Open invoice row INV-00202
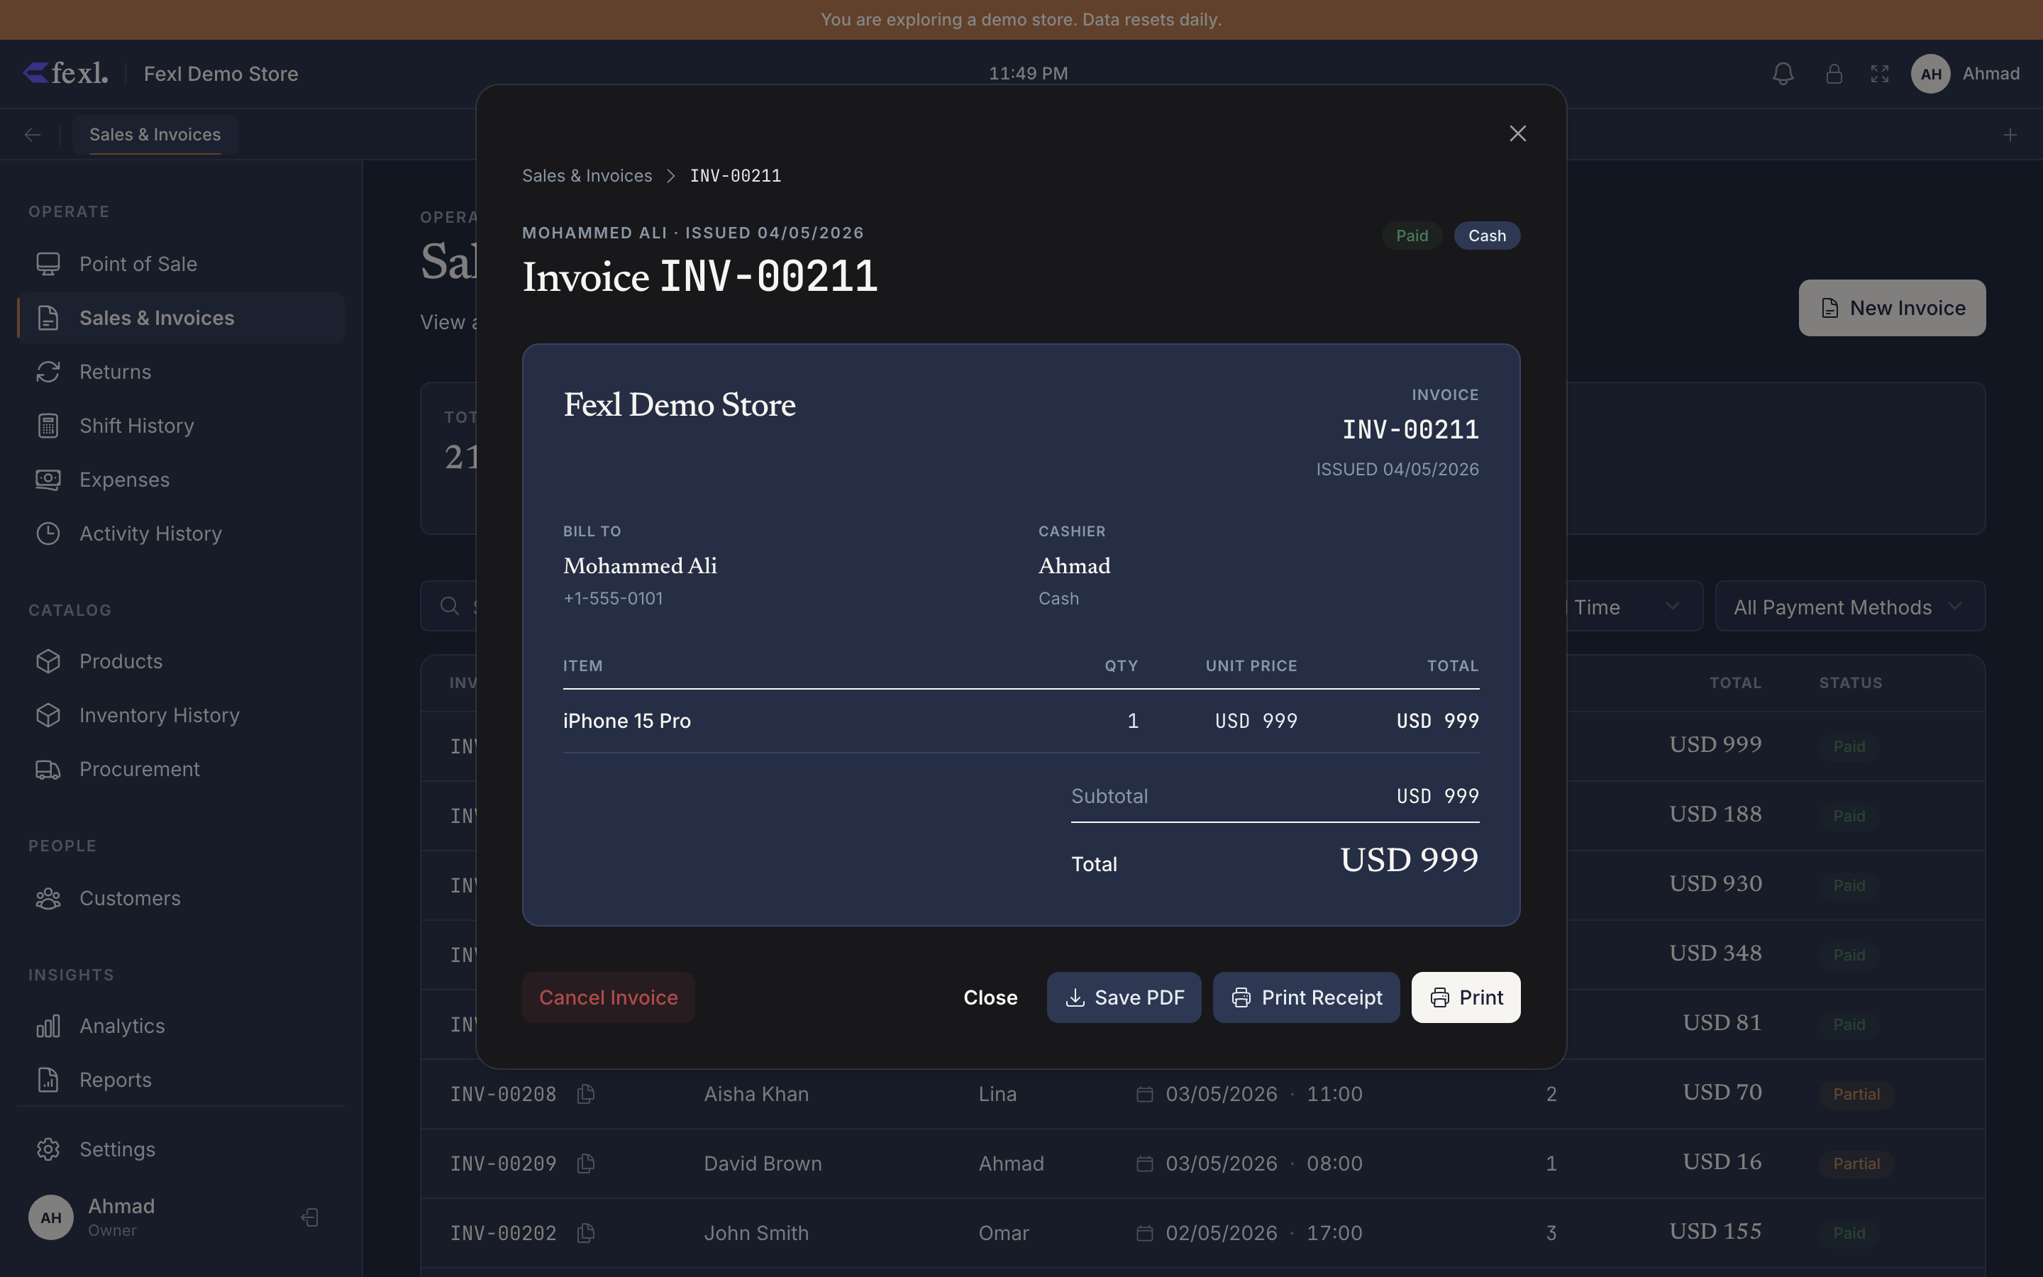Image resolution: width=2043 pixels, height=1277 pixels. pyautogui.click(x=1203, y=1233)
